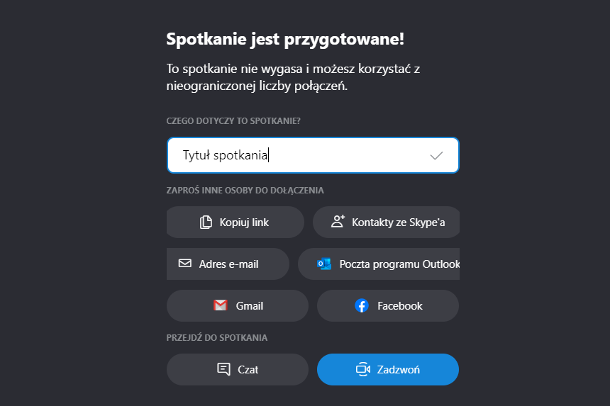610x406 pixels.
Task: Click the envelope icon beside Adres e-mail
Action: pyautogui.click(x=185, y=264)
